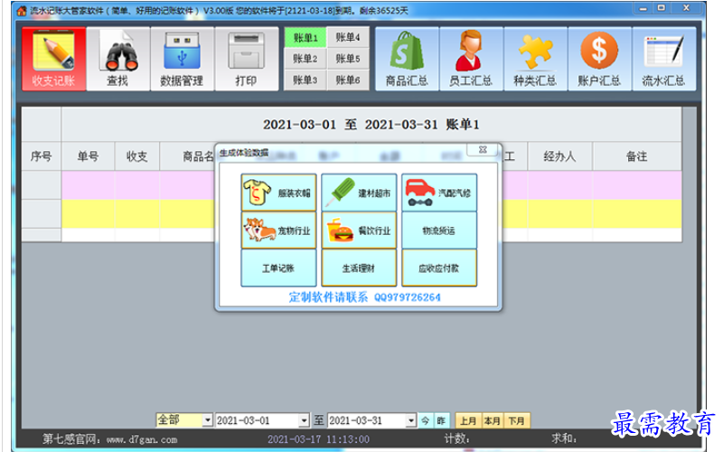Click the status bar time 2021-03-17 11:13:00
Viewport: 723px width, 452px height.
[319, 439]
